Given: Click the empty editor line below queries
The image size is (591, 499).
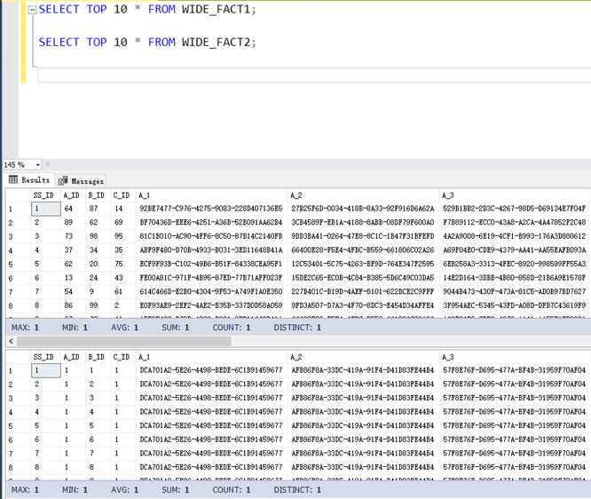Looking at the screenshot, I should point(314,75).
